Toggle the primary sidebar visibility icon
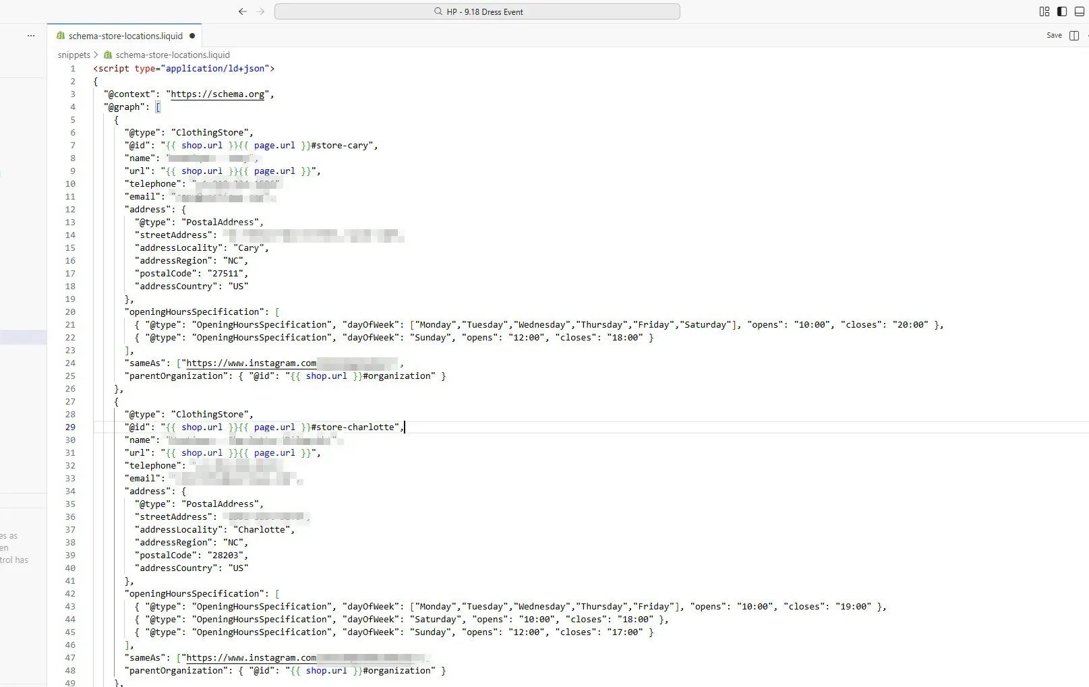Screen dimensions: 1089x687 pos(1062,11)
